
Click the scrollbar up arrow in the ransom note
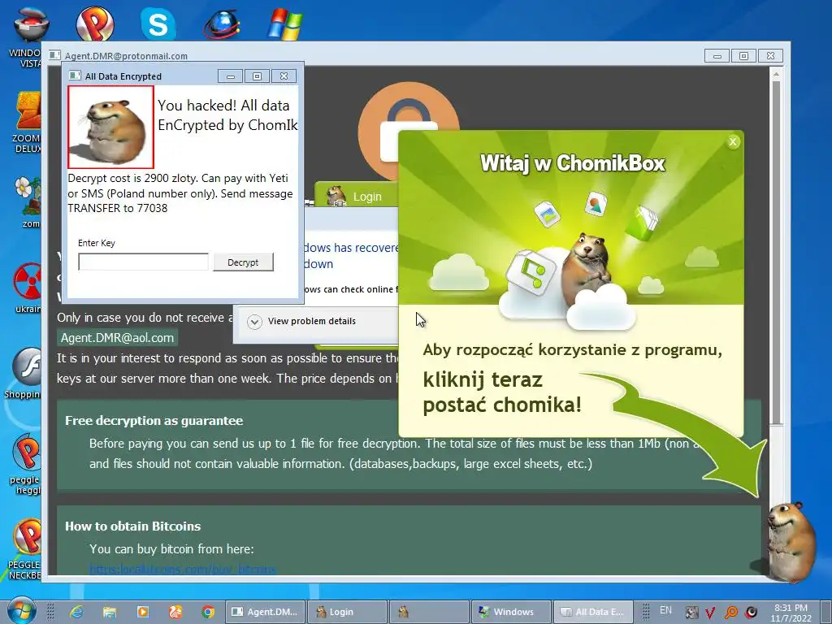[776, 74]
